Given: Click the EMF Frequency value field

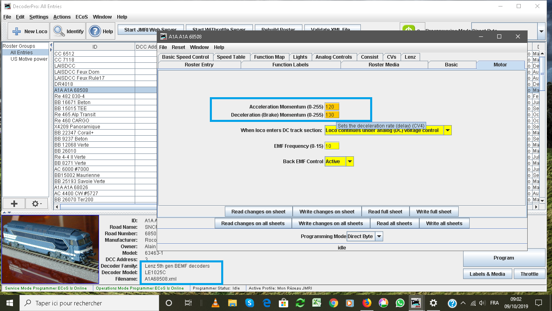Looking at the screenshot, I should coord(332,146).
